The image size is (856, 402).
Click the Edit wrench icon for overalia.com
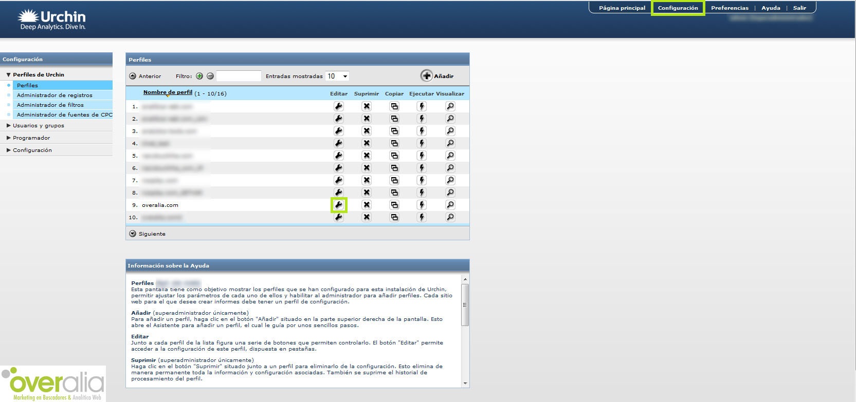coord(338,205)
